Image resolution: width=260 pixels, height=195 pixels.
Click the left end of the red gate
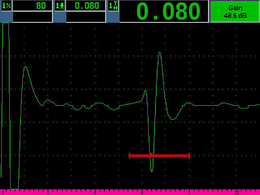coord(130,156)
